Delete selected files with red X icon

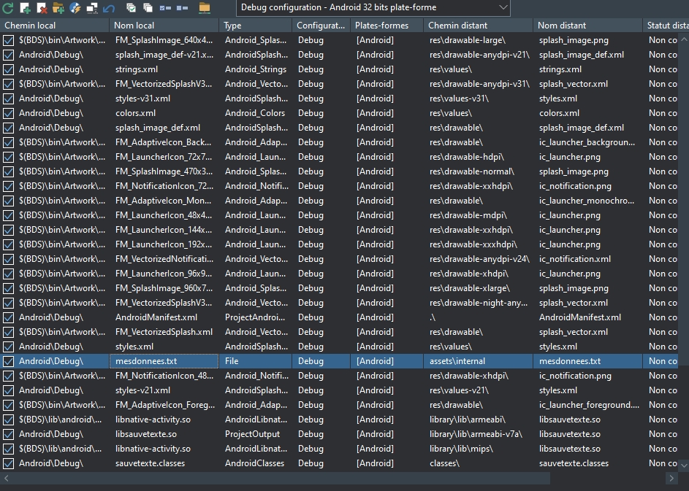coord(42,8)
